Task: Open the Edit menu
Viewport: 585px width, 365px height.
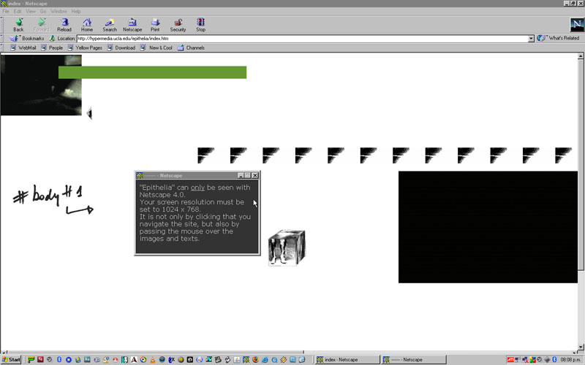Action: pyautogui.click(x=18, y=12)
